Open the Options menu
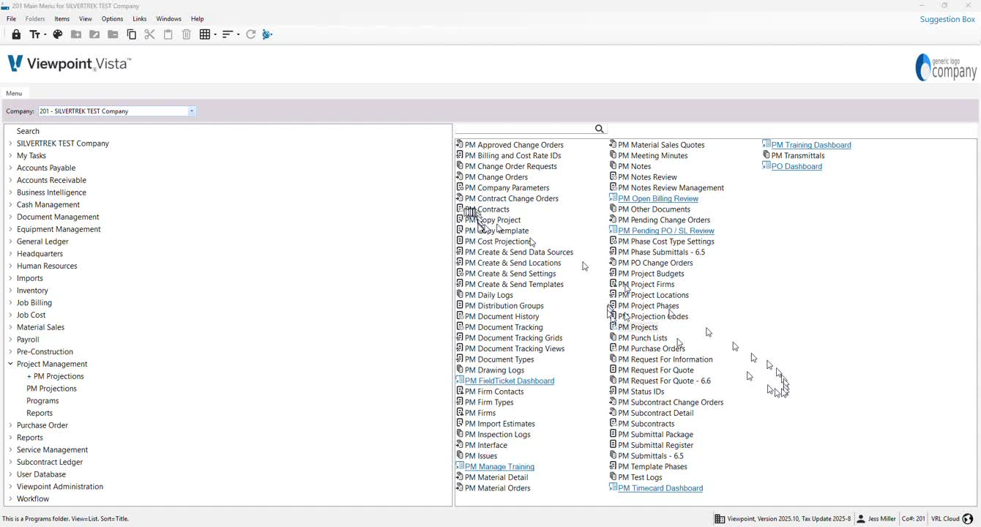 pos(112,18)
